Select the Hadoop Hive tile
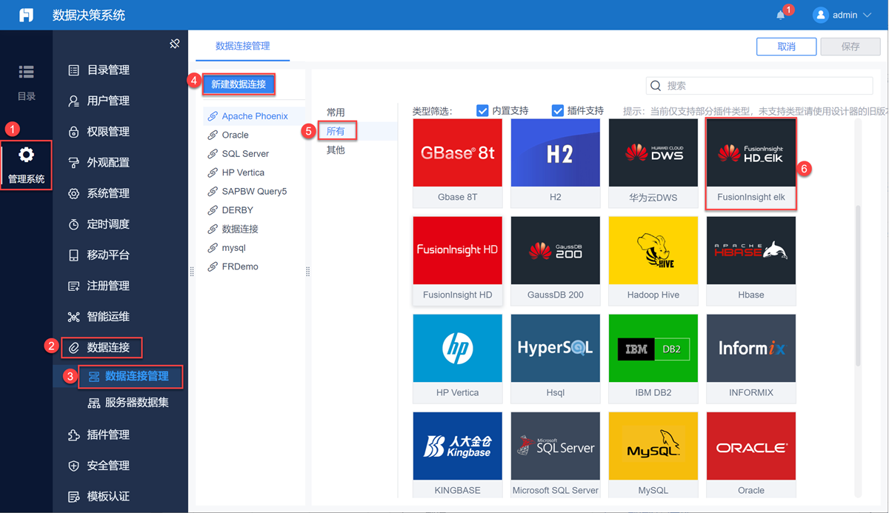The height and width of the screenshot is (513, 889). coord(653,261)
